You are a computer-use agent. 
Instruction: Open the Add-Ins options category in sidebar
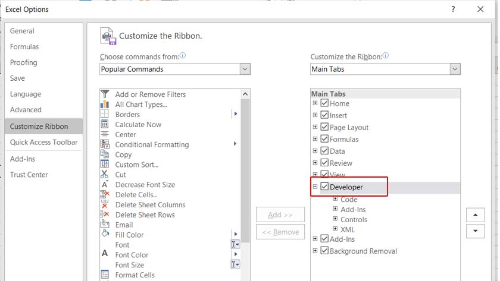click(x=43, y=159)
